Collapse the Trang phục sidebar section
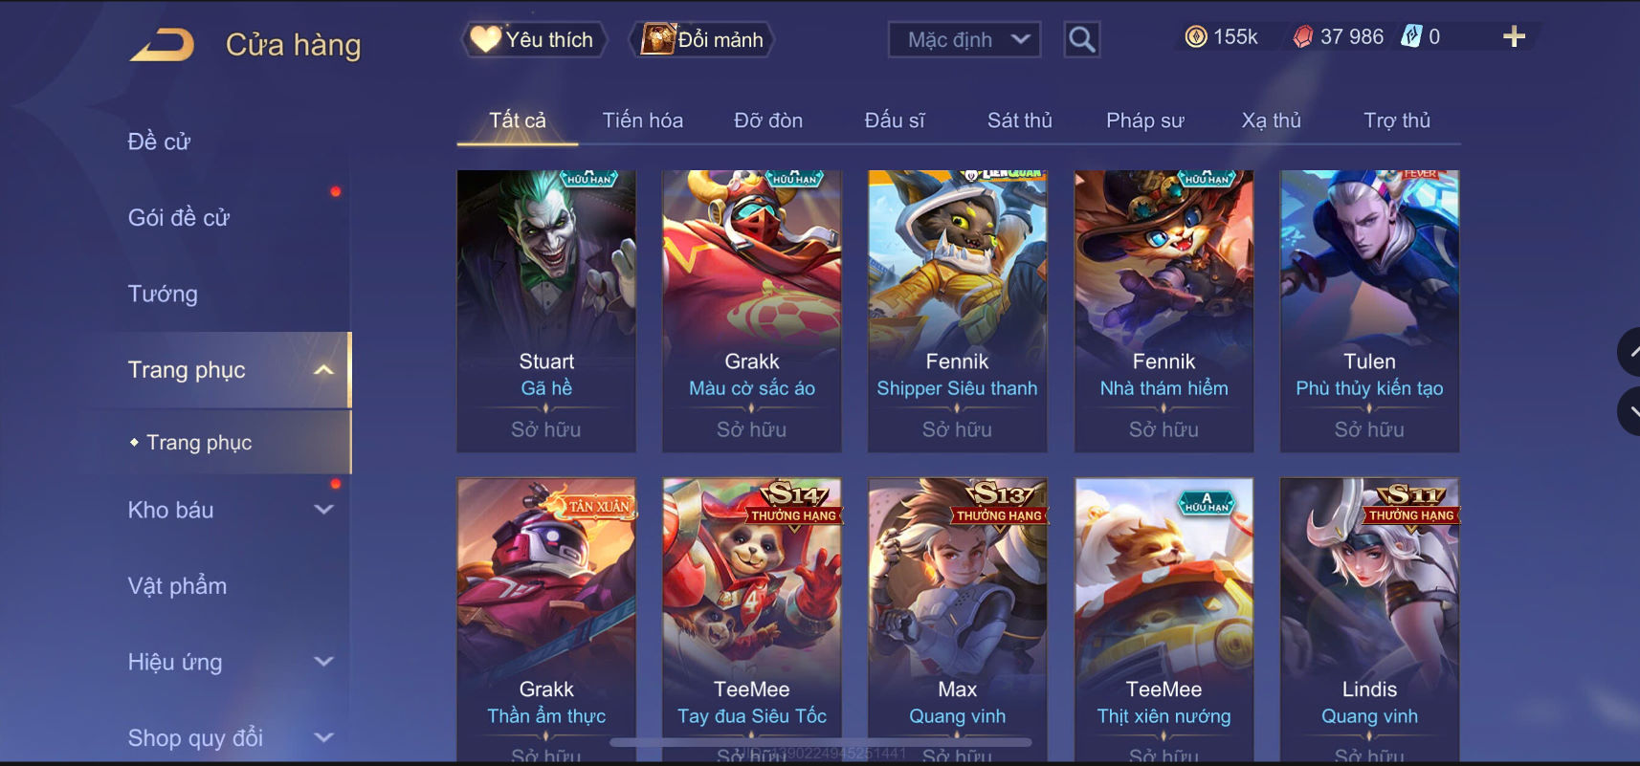The height and width of the screenshot is (766, 1640). click(323, 370)
